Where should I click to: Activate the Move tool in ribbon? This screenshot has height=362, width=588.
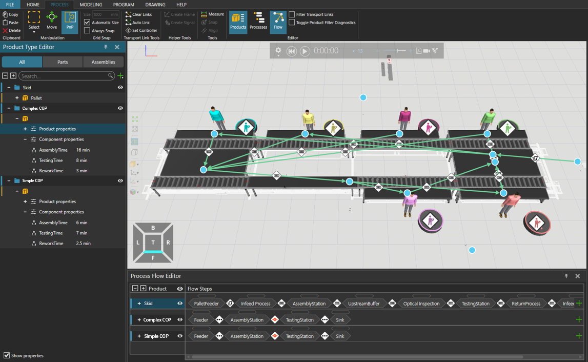coord(52,22)
